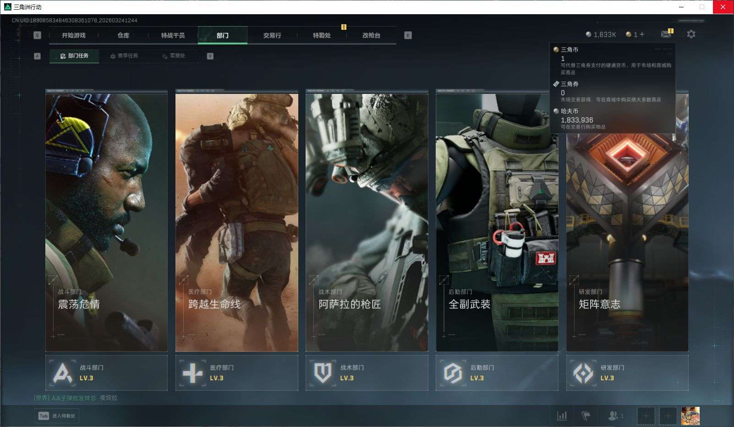This screenshot has height=427, width=734.
Task: Click the plus to add 三角币
Action: pos(641,34)
